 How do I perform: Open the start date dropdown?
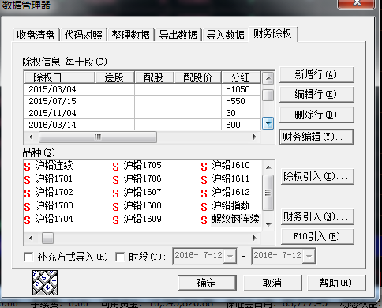[x=230, y=256]
